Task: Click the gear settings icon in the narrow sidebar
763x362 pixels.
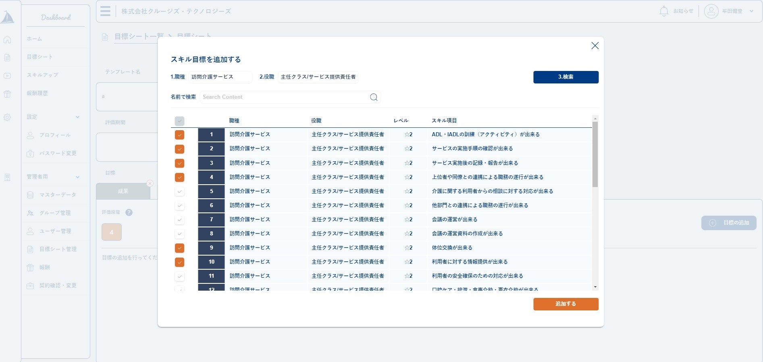Action: (7, 117)
